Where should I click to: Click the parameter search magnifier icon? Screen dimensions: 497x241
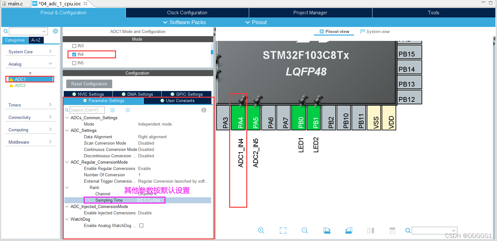pos(67,110)
